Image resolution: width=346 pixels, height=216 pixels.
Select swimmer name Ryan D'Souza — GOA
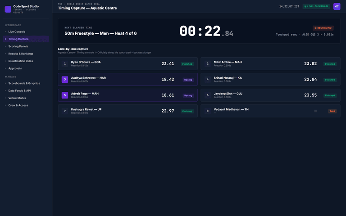tap(86, 62)
